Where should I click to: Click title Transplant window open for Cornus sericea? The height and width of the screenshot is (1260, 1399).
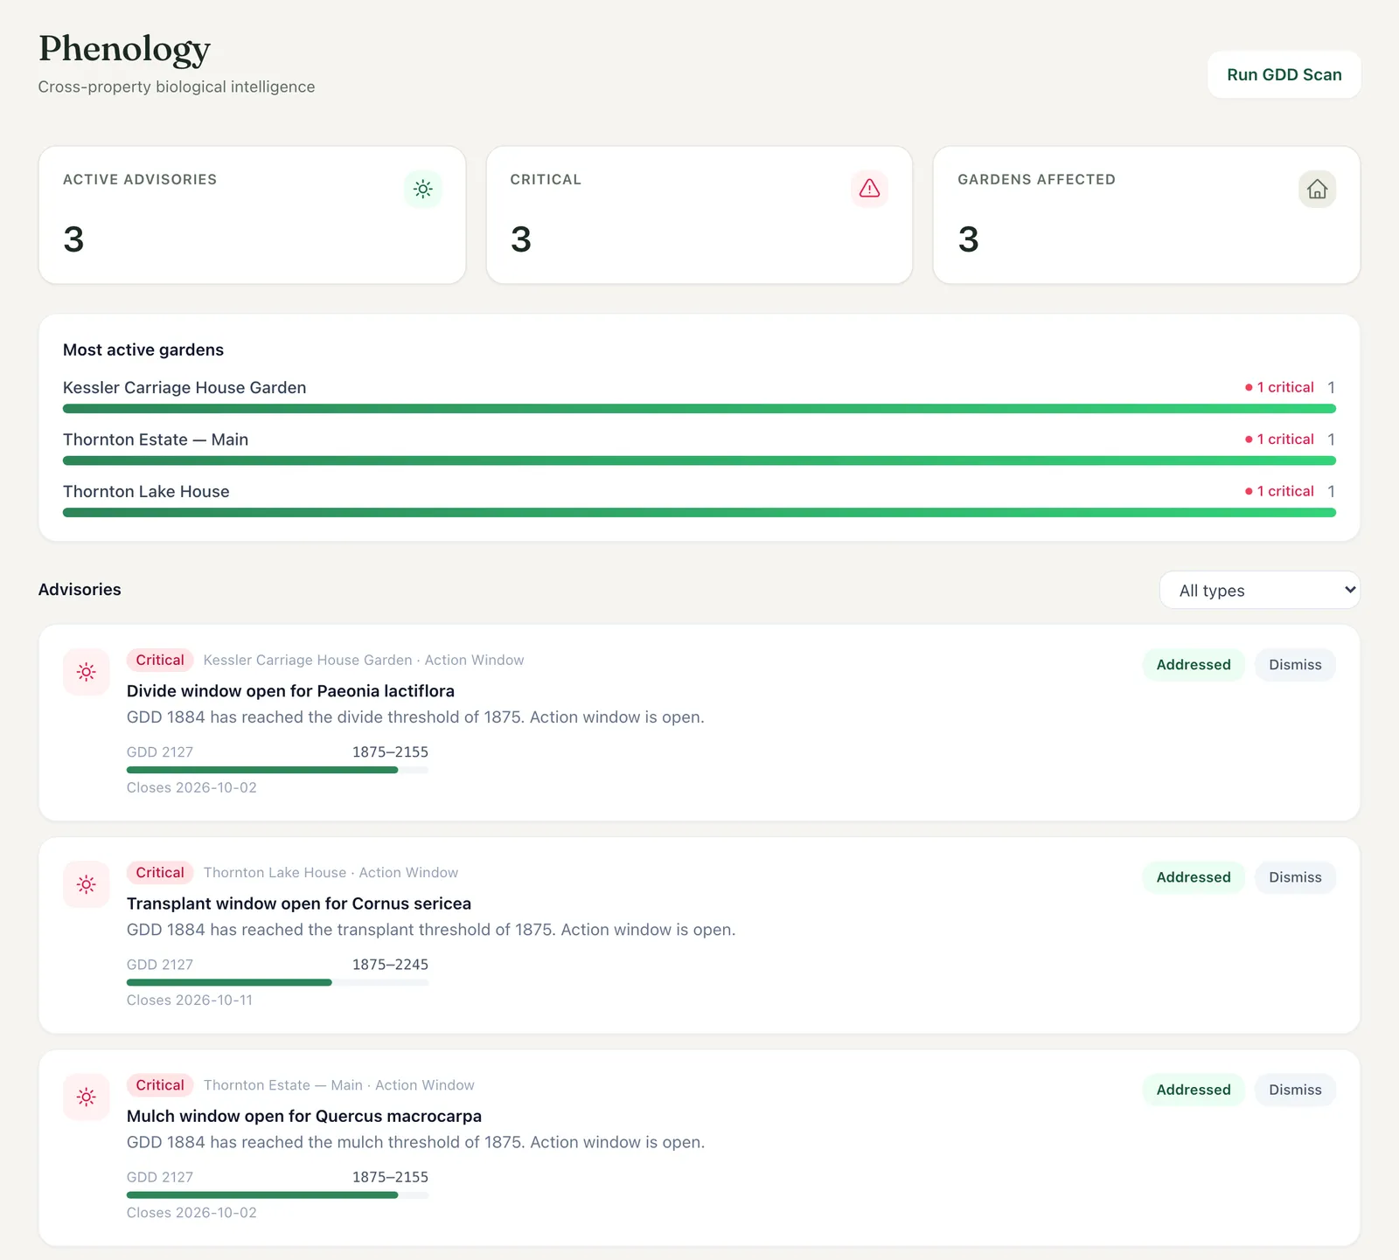pyautogui.click(x=299, y=903)
